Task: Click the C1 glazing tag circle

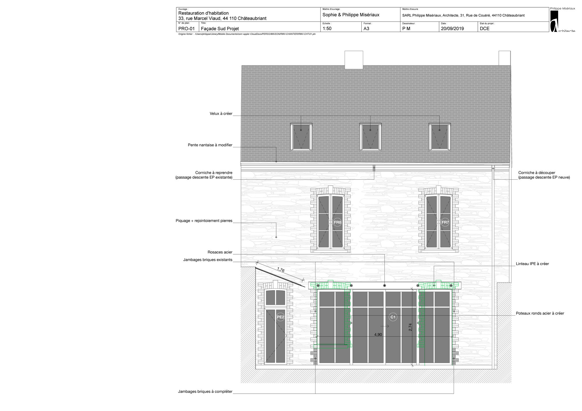Action: click(393, 317)
